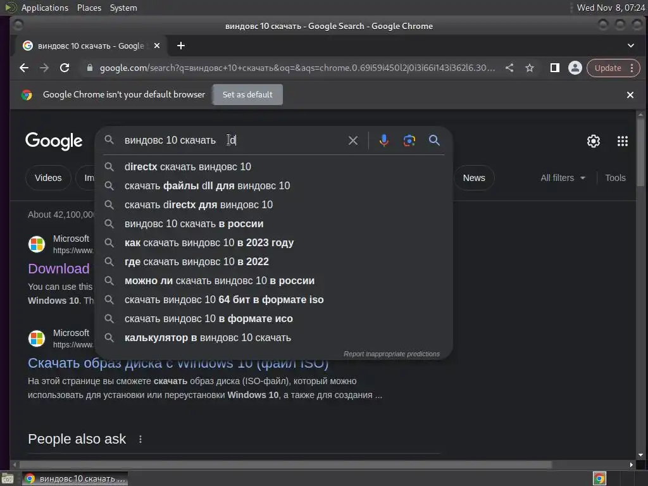Dismiss the default browser notification bar
The height and width of the screenshot is (486, 648).
[x=630, y=95]
